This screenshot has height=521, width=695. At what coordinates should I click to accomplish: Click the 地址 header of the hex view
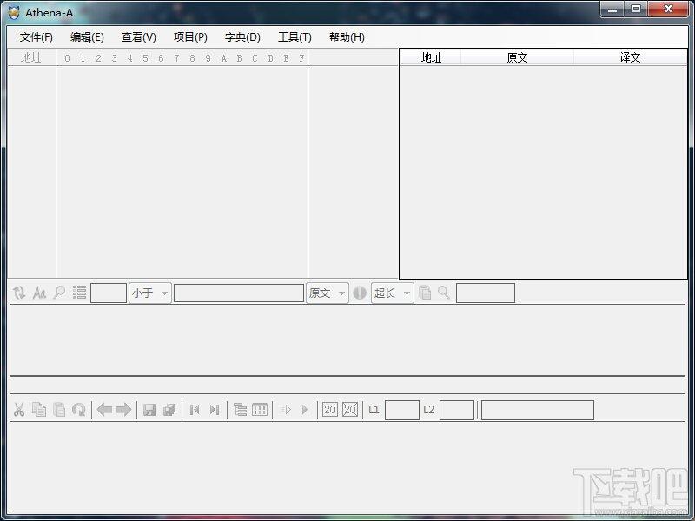[31, 57]
